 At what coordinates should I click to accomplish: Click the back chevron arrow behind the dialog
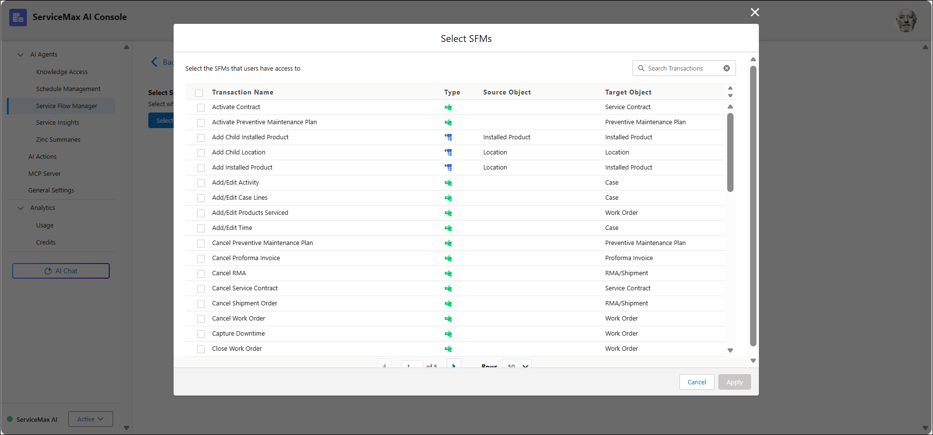coord(154,62)
